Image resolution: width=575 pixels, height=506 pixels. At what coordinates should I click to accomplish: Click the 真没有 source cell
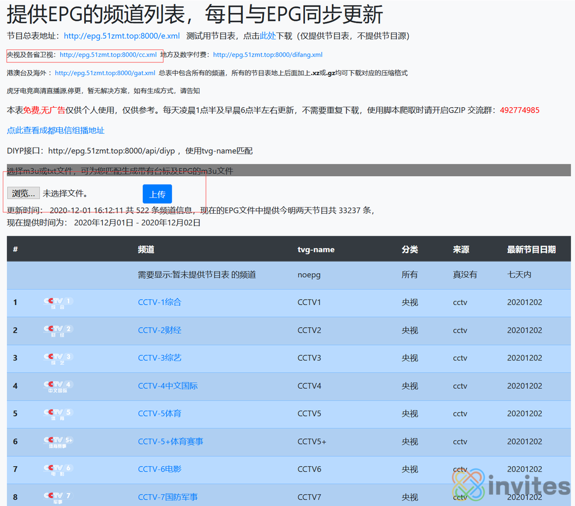click(465, 275)
